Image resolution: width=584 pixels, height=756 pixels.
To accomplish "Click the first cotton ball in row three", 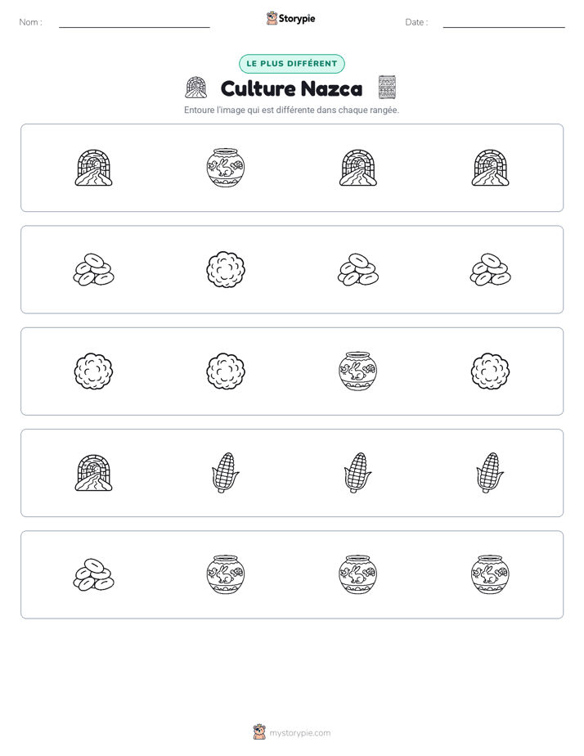I will point(93,371).
